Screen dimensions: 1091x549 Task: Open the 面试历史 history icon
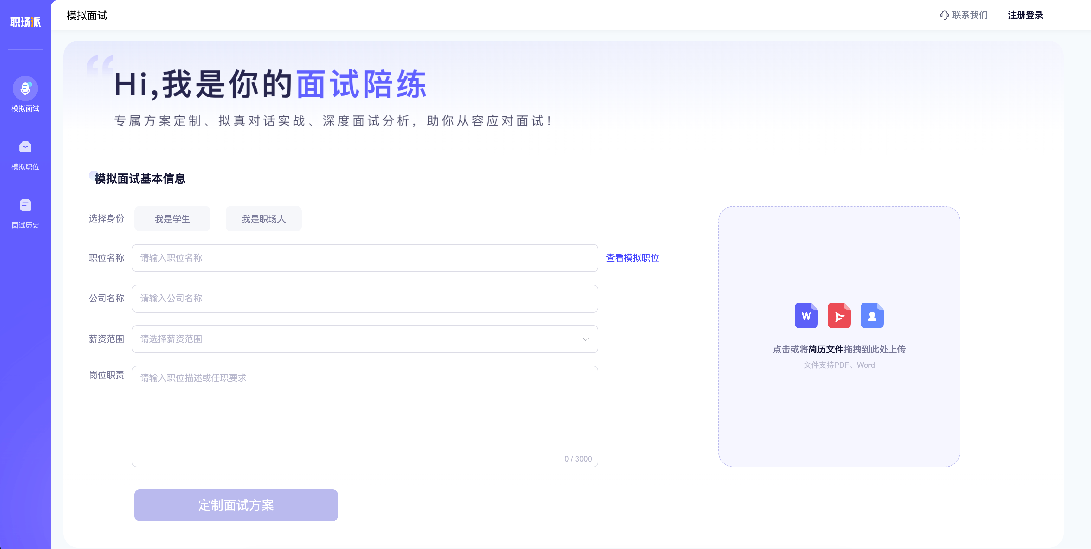(x=25, y=205)
